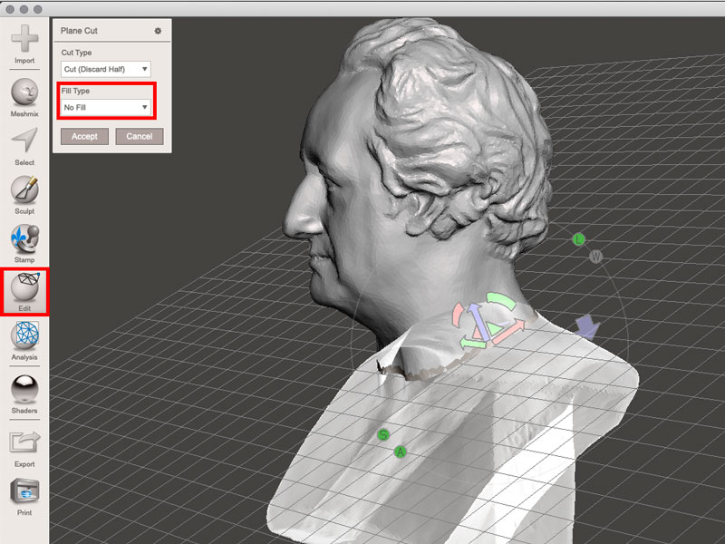Open the Import tool

pyautogui.click(x=24, y=44)
